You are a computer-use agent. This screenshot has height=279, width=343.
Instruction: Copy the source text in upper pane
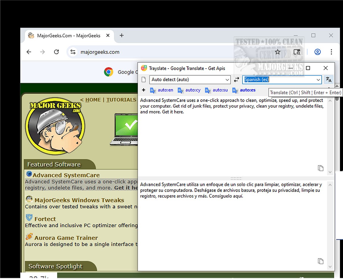(x=321, y=168)
